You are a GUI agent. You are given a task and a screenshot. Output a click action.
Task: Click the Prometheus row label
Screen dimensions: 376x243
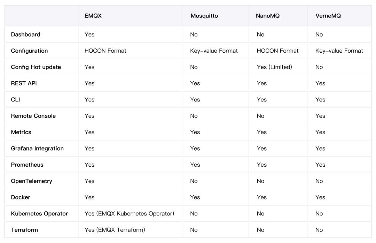tap(27, 165)
